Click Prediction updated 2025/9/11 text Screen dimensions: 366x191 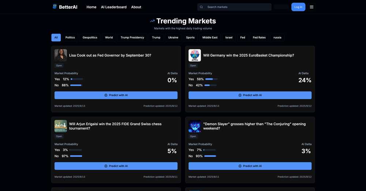160,177
